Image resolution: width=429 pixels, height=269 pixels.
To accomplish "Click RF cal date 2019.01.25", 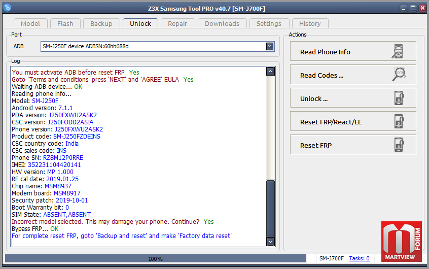I will pos(62,179).
